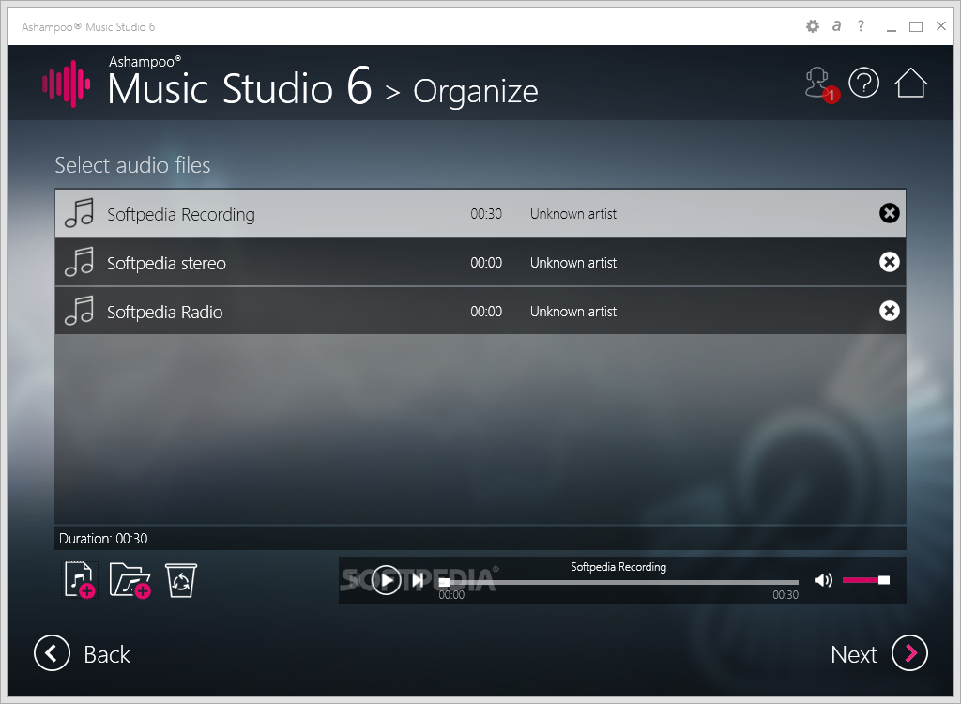Viewport: 961px width, 704px height.
Task: Maximize the Music Studio window
Action: [x=916, y=26]
